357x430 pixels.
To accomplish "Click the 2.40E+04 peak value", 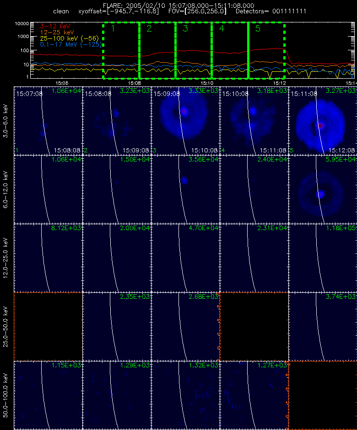I will tap(272, 159).
